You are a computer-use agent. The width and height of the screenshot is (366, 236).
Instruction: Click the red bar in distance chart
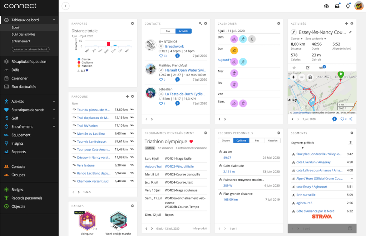pos(109,44)
